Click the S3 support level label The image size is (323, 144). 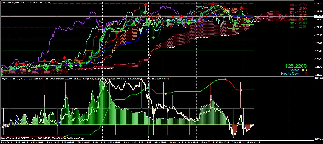[298, 26]
